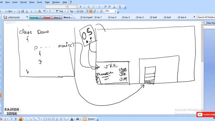
Task: Click the Print icon
Action: pos(23,11)
